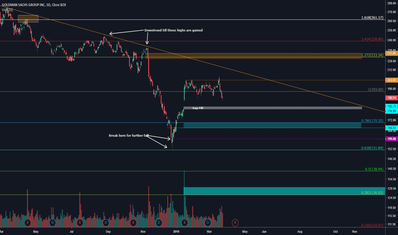398x235 pixels.
Task: Click the 119.50 value on price axis
Action: pos(392,208)
